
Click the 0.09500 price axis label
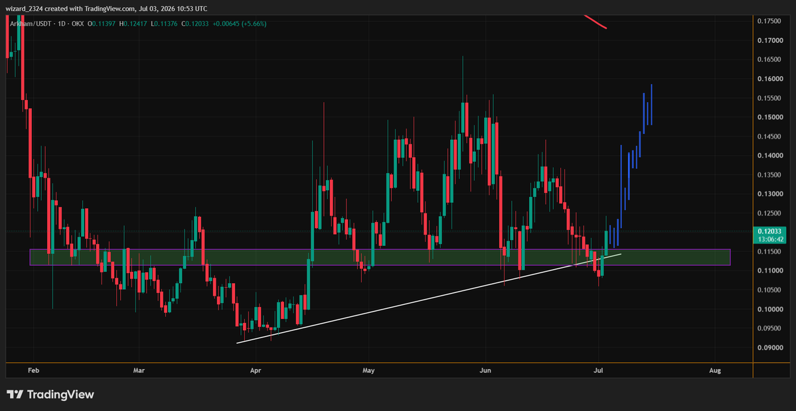pos(769,328)
